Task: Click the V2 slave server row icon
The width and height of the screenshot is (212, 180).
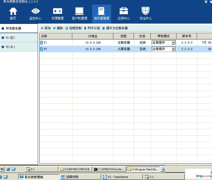Action: click(42, 49)
